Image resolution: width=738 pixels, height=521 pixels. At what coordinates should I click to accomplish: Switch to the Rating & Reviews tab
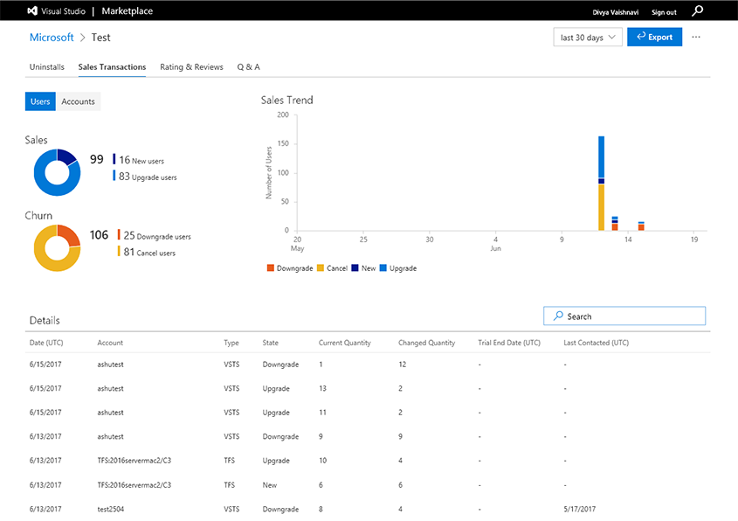click(x=191, y=66)
